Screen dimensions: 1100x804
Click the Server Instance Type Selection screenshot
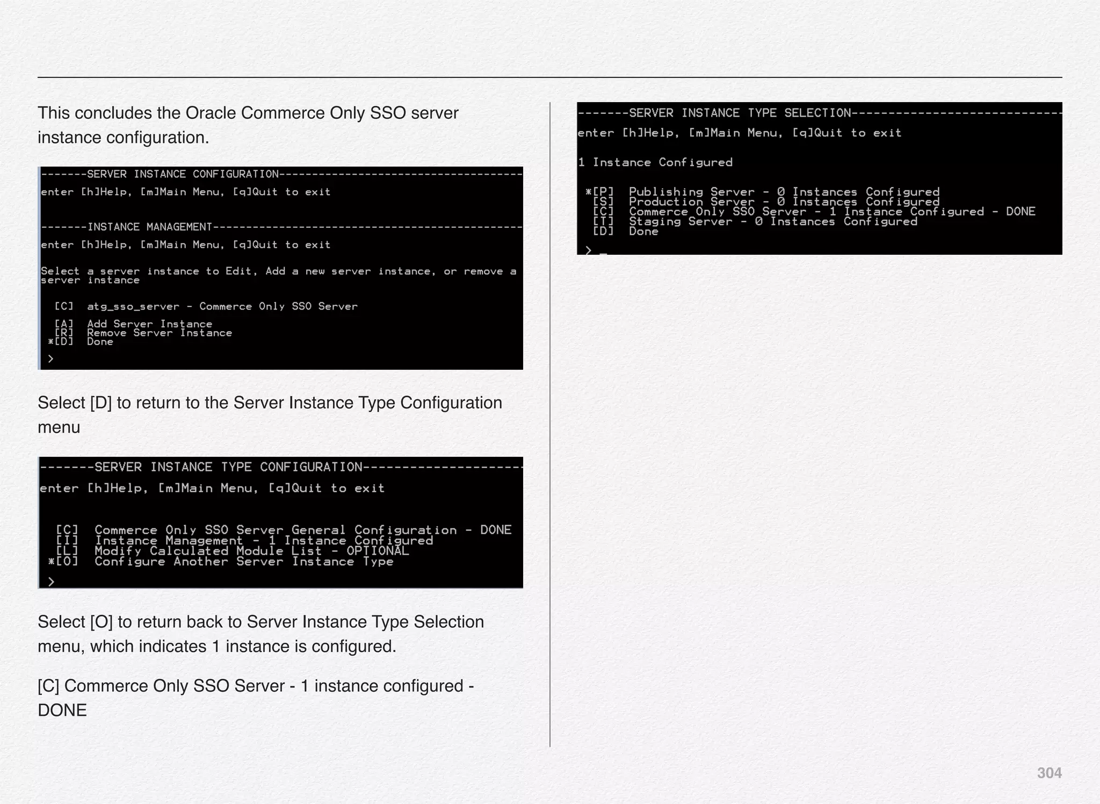tap(819, 178)
